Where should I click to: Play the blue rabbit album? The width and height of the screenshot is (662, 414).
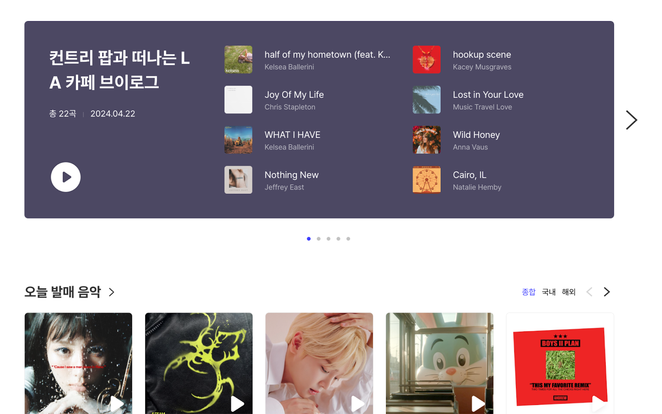tap(478, 403)
